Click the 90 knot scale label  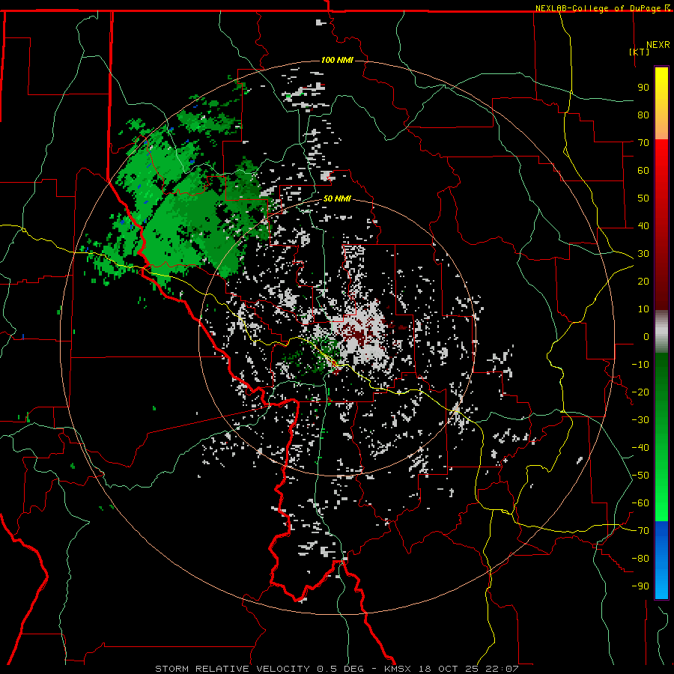(x=643, y=88)
